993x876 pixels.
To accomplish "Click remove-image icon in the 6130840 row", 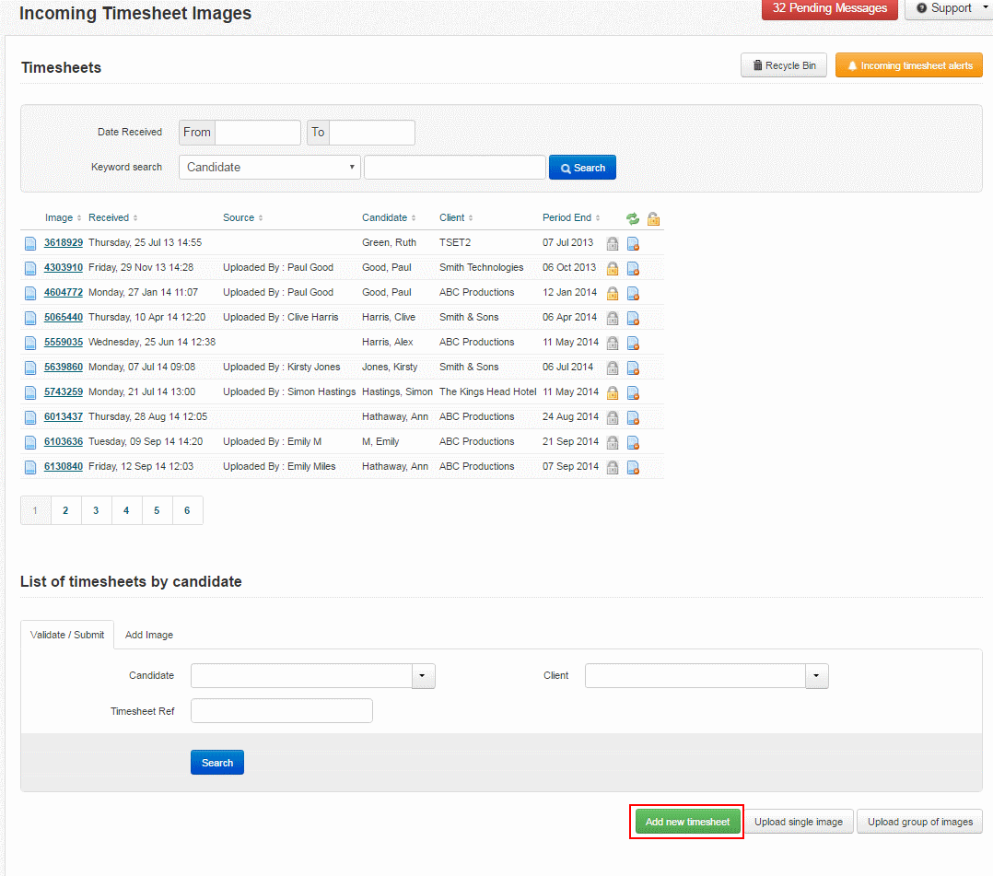I will point(633,467).
